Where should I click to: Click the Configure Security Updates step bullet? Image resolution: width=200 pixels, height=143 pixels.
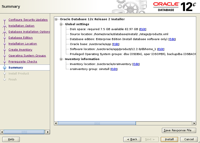(5, 20)
